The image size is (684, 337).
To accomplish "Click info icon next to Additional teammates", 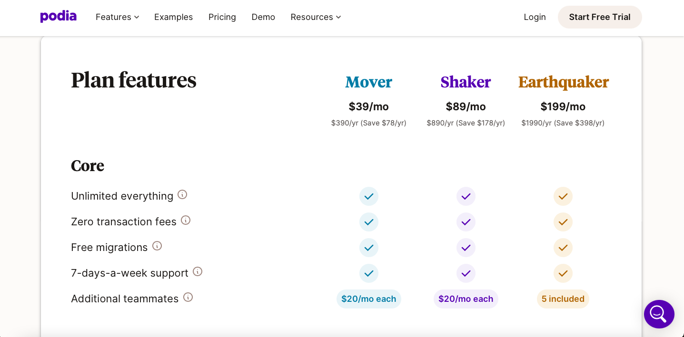I will coord(188,297).
